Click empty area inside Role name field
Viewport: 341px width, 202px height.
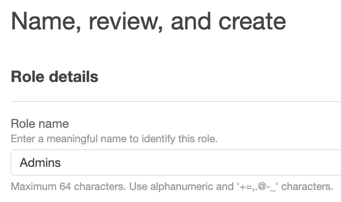tap(217, 162)
